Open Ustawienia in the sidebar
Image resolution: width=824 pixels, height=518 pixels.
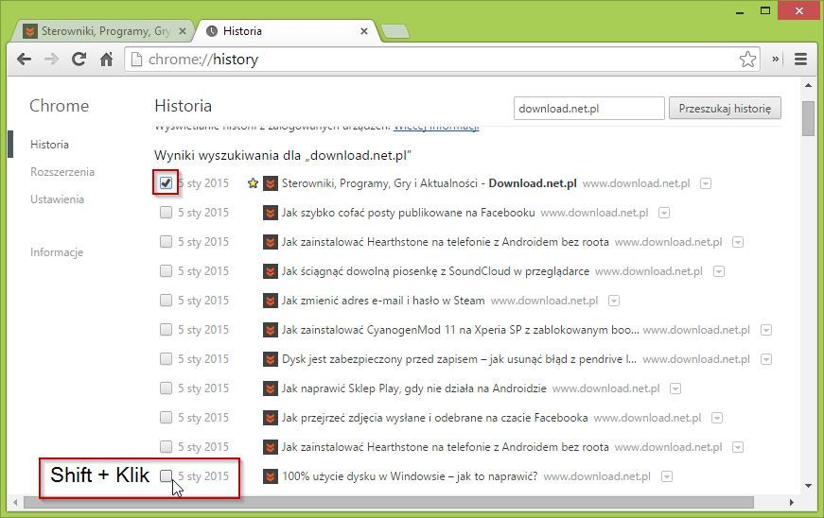(58, 199)
